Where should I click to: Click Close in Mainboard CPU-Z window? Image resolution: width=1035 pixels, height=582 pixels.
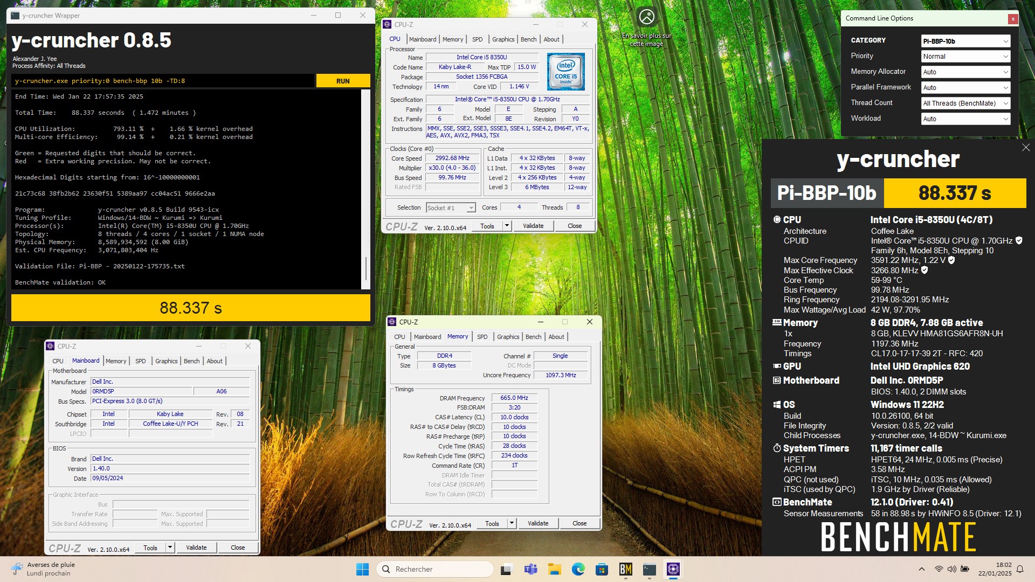pyautogui.click(x=238, y=548)
